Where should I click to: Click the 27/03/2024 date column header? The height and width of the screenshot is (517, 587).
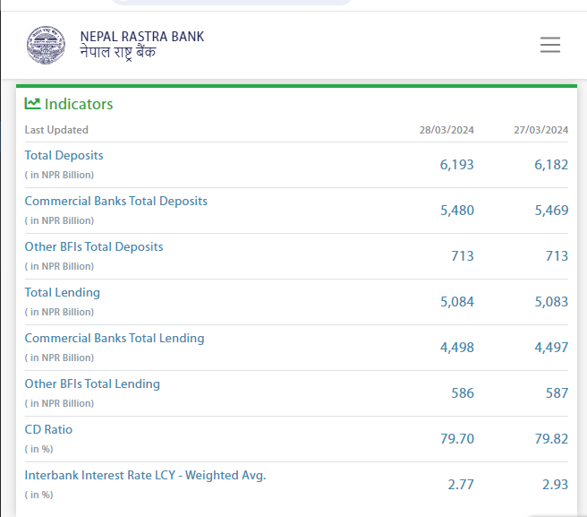540,130
